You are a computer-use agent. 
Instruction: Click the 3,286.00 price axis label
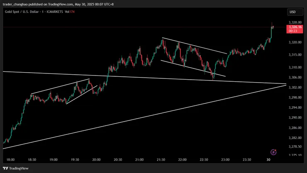(x=295, y=128)
